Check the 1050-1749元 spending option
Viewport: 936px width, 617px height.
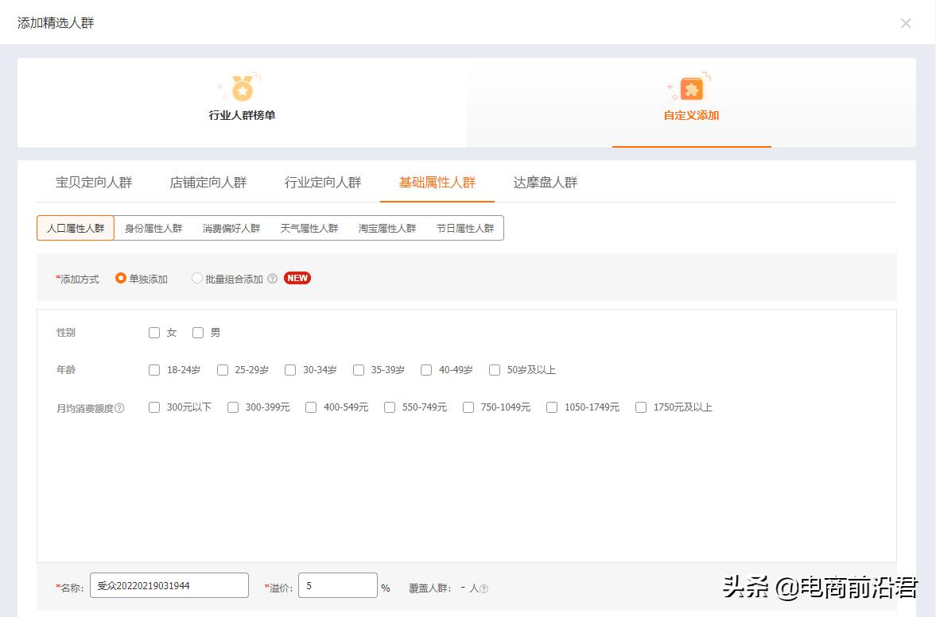point(552,407)
